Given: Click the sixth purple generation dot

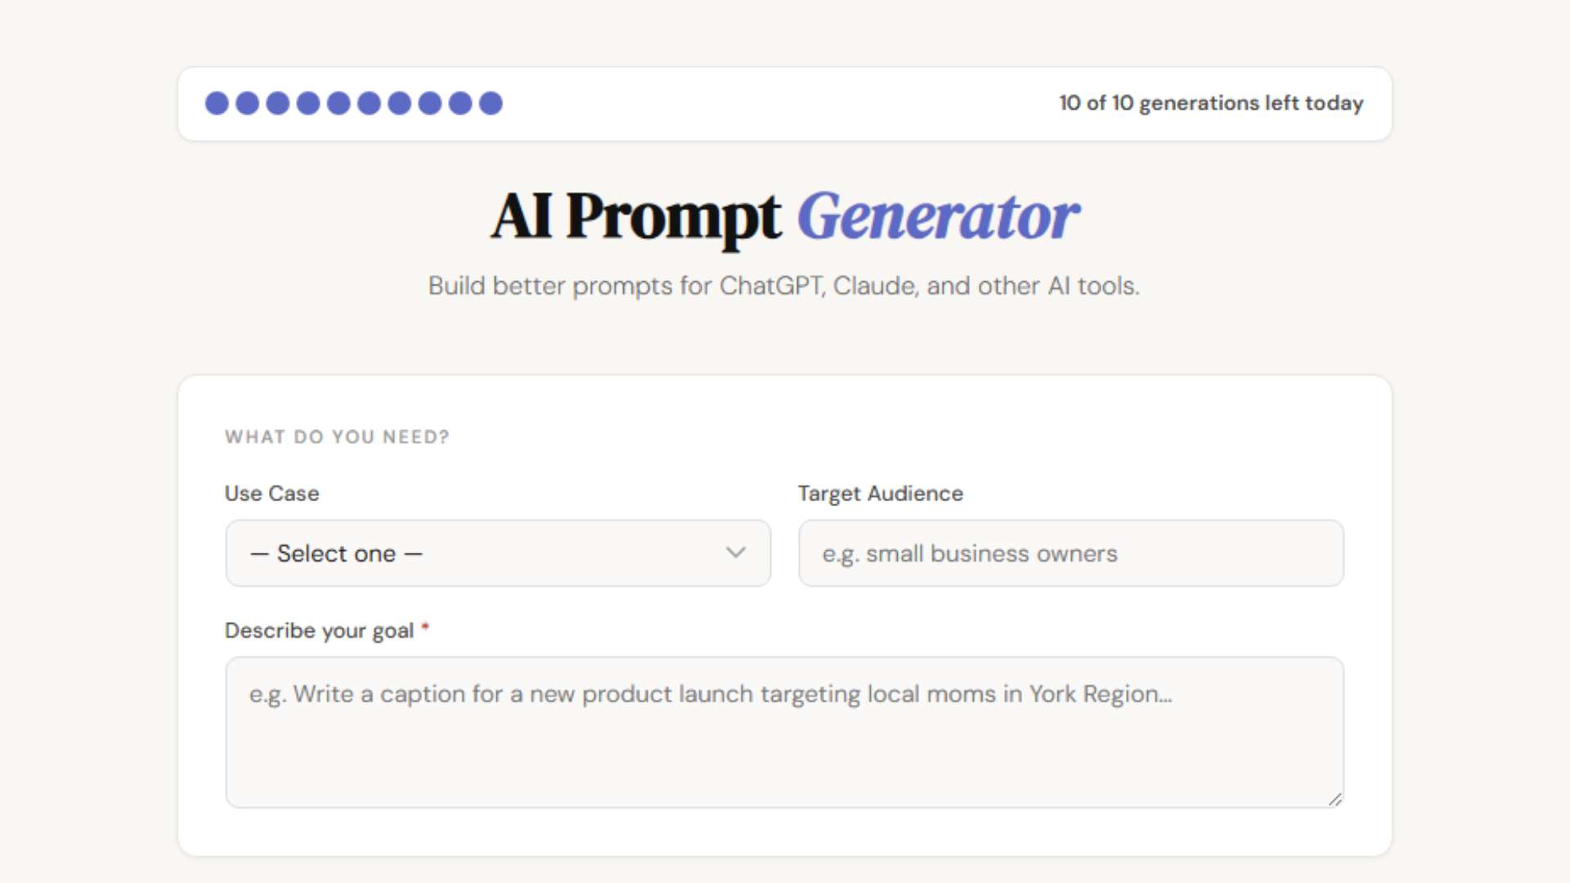Looking at the screenshot, I should click(x=369, y=103).
